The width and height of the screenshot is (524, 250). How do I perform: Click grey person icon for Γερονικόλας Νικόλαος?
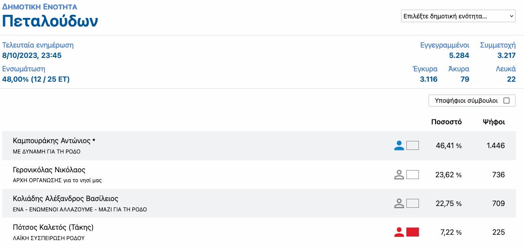[x=399, y=175]
